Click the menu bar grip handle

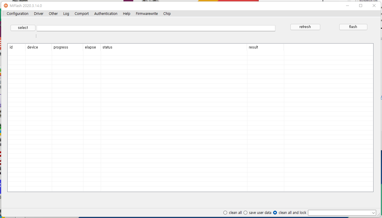coord(4,14)
